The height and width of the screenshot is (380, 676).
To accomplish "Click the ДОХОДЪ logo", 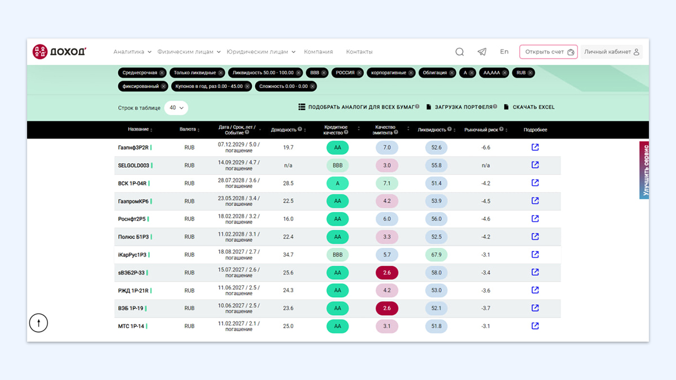I will point(59,52).
